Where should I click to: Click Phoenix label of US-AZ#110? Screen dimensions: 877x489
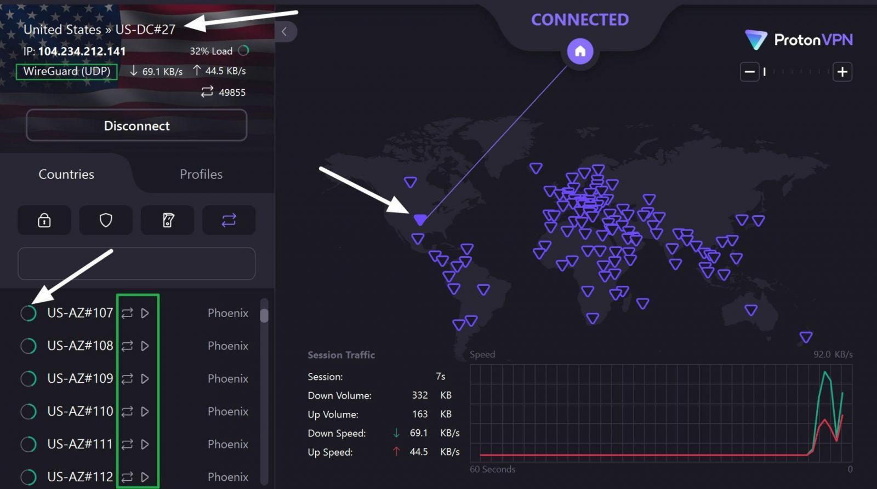(228, 411)
